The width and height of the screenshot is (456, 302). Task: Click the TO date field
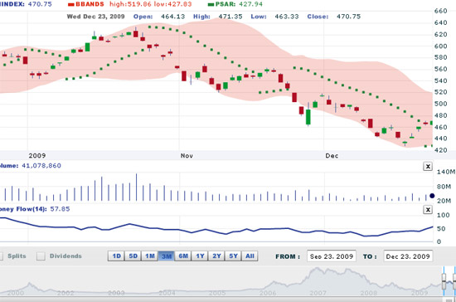(x=408, y=256)
